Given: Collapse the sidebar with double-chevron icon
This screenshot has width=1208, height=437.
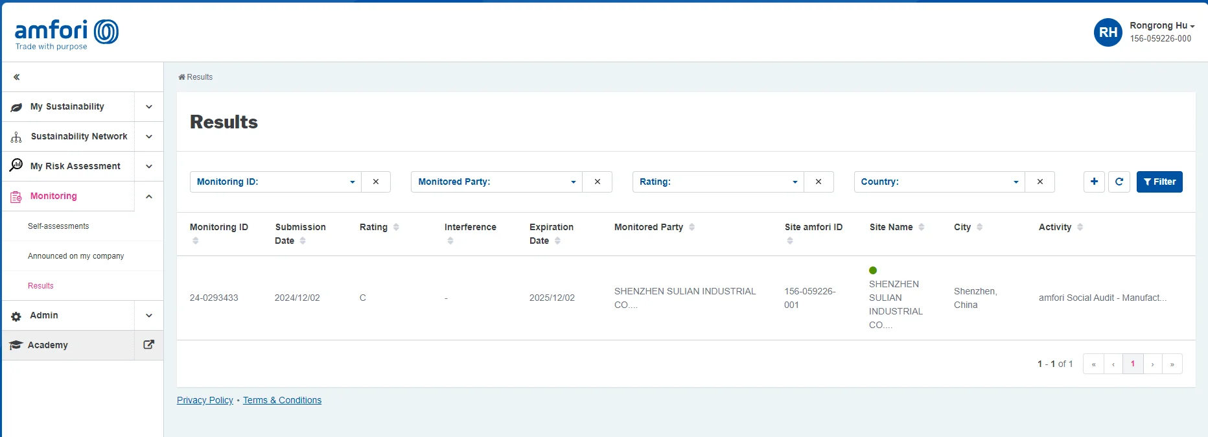Looking at the screenshot, I should pyautogui.click(x=17, y=77).
